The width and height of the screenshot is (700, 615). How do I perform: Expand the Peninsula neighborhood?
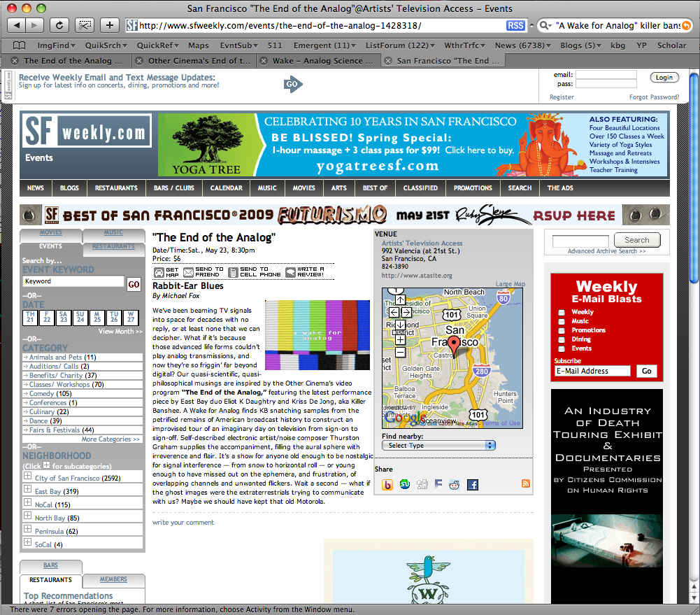pyautogui.click(x=28, y=529)
